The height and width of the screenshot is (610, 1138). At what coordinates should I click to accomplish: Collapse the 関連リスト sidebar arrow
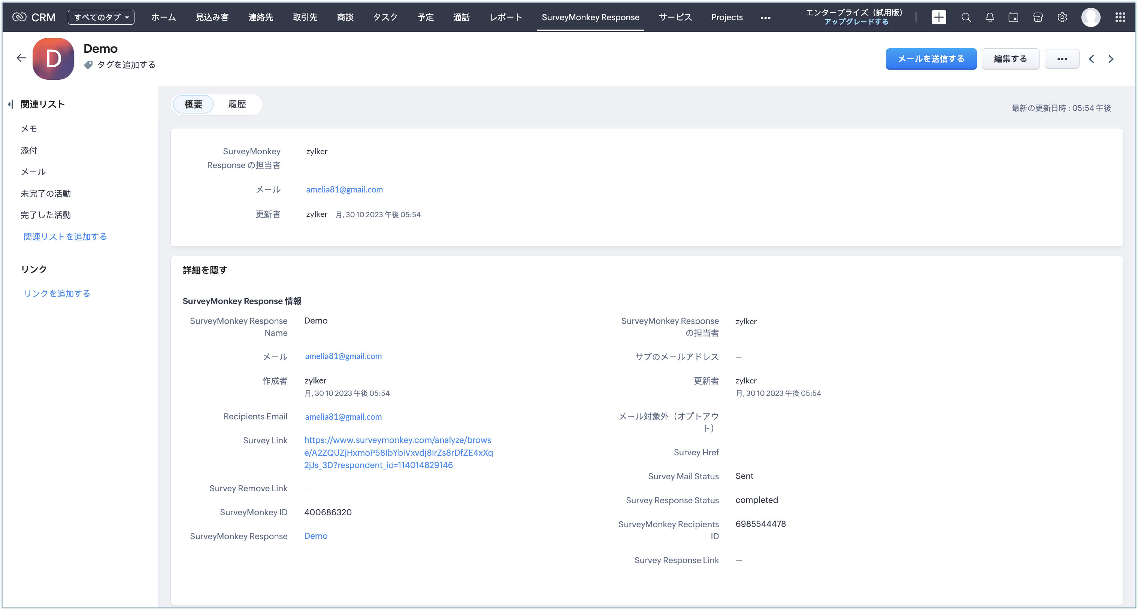[10, 104]
